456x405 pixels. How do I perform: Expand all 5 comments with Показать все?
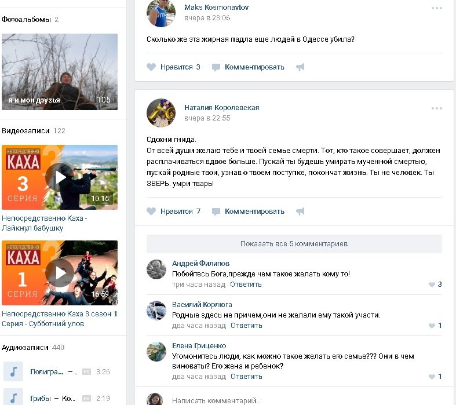tap(294, 244)
